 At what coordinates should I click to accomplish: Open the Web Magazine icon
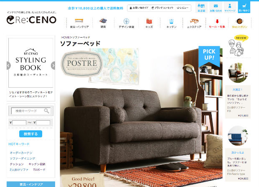239,21
